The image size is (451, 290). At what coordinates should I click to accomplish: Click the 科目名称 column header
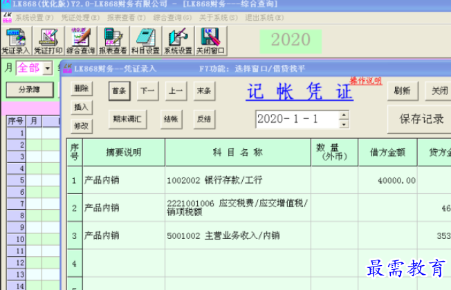point(238,153)
